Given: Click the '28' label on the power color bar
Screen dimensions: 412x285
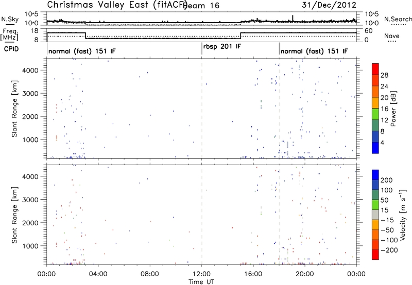Looking at the screenshot, I should 384,75.
